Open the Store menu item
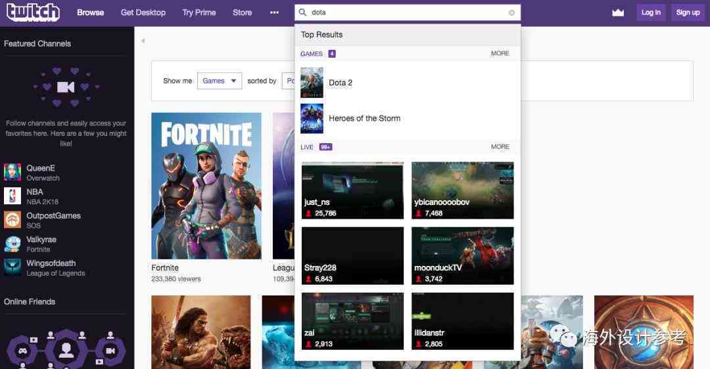 (242, 12)
